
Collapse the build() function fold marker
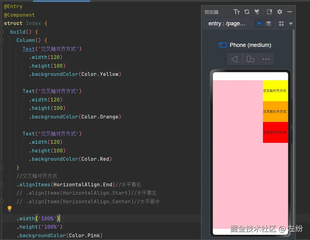point(2,32)
